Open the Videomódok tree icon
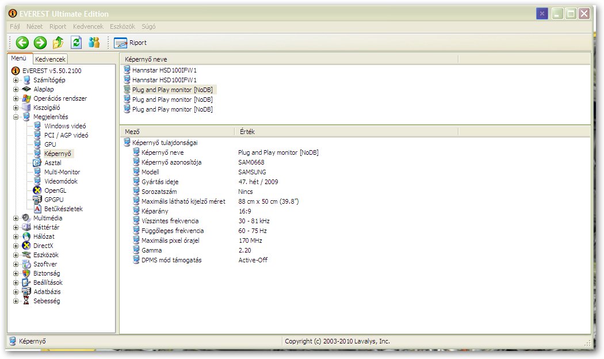This screenshot has width=604, height=359. [37, 181]
